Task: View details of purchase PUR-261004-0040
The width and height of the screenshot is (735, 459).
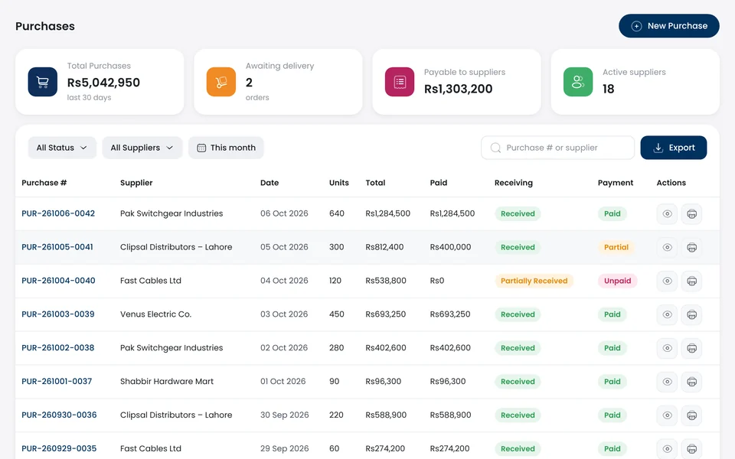Action: [667, 281]
